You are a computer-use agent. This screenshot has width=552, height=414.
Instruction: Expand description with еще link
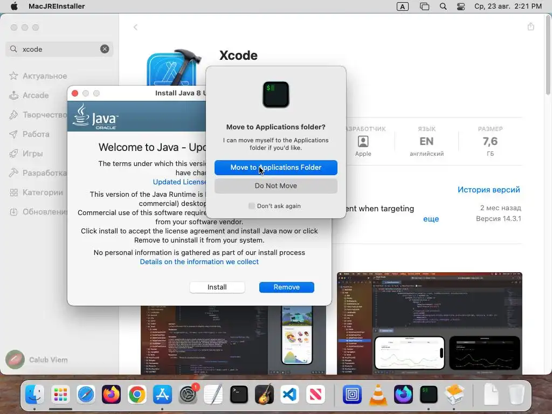tap(431, 219)
